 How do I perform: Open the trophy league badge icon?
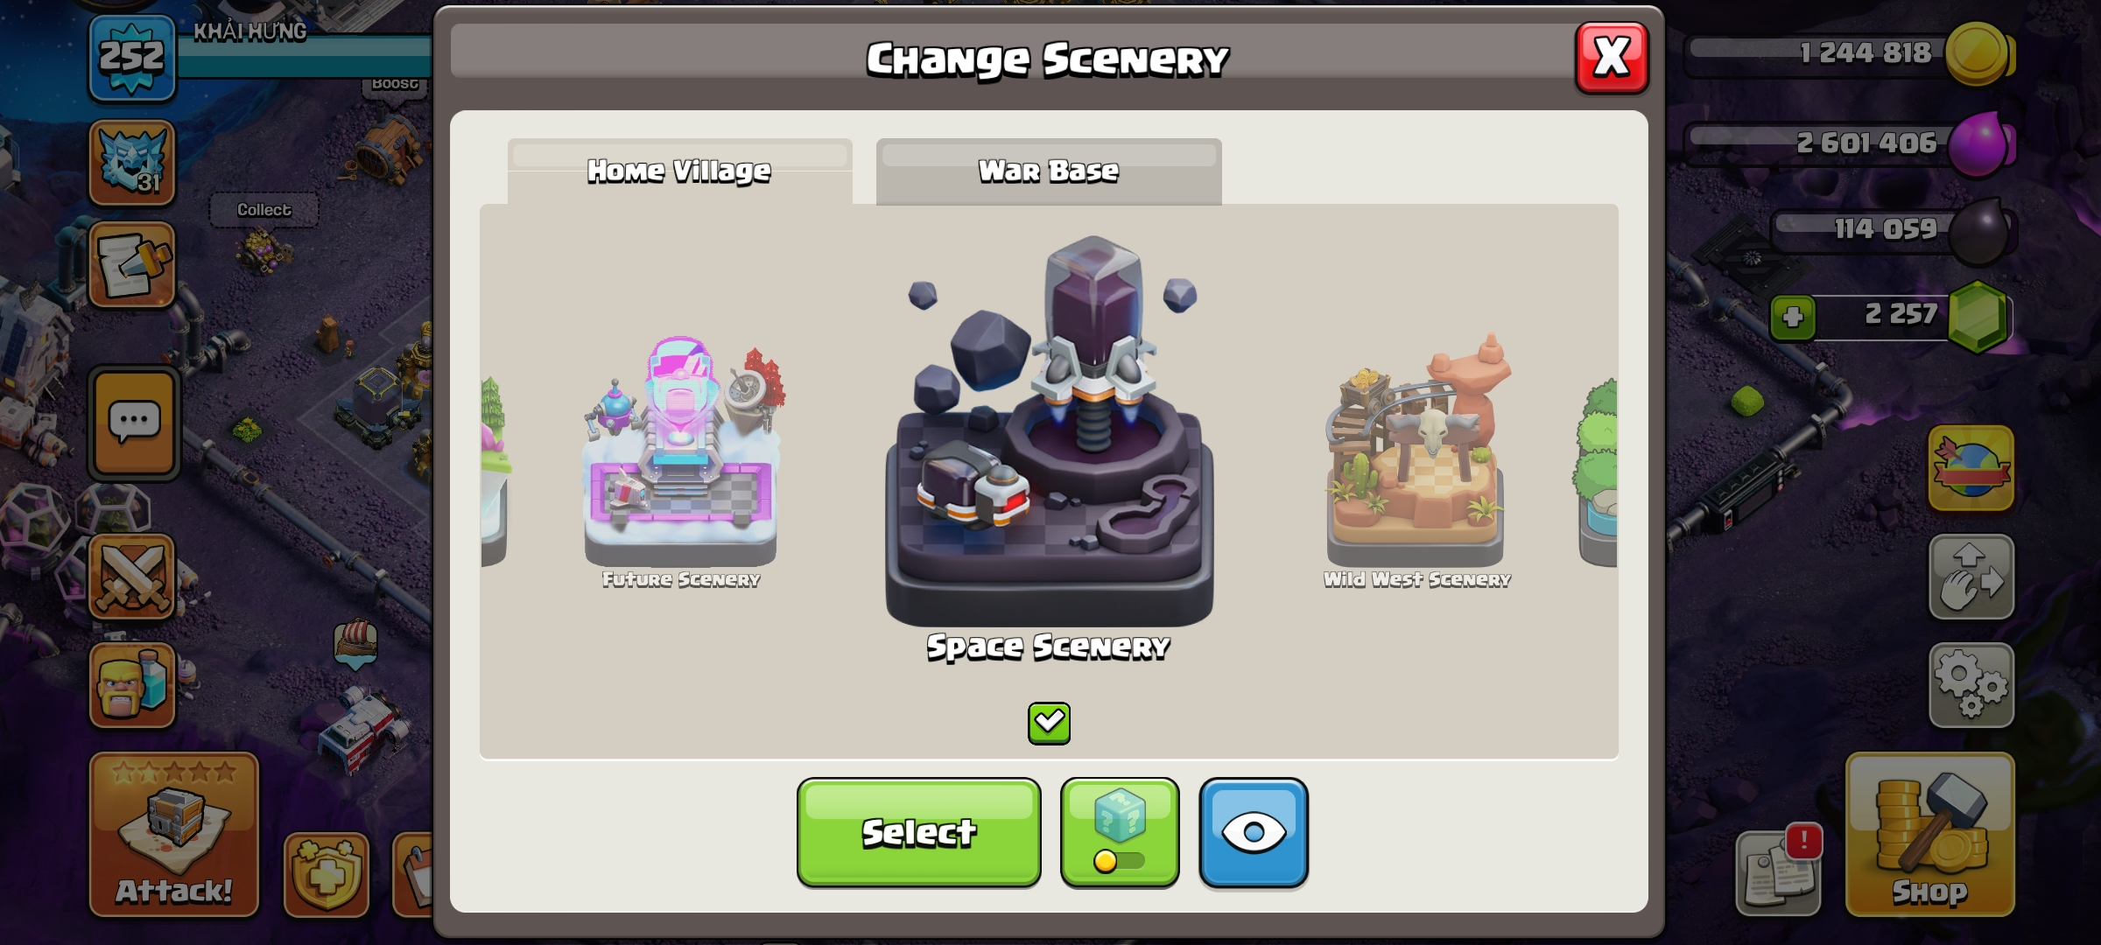(x=132, y=163)
